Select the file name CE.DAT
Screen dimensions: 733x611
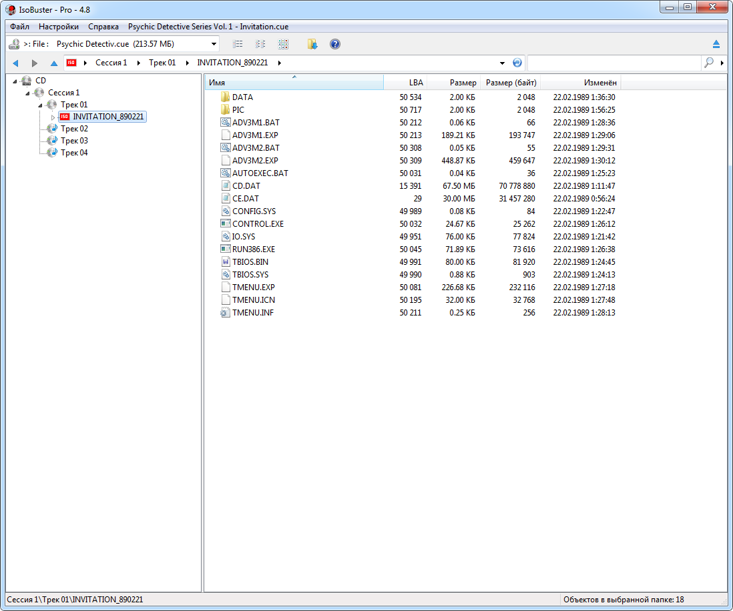pos(246,199)
